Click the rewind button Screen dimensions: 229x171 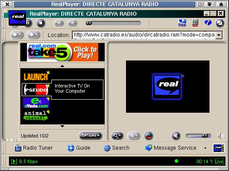pos(59,23)
